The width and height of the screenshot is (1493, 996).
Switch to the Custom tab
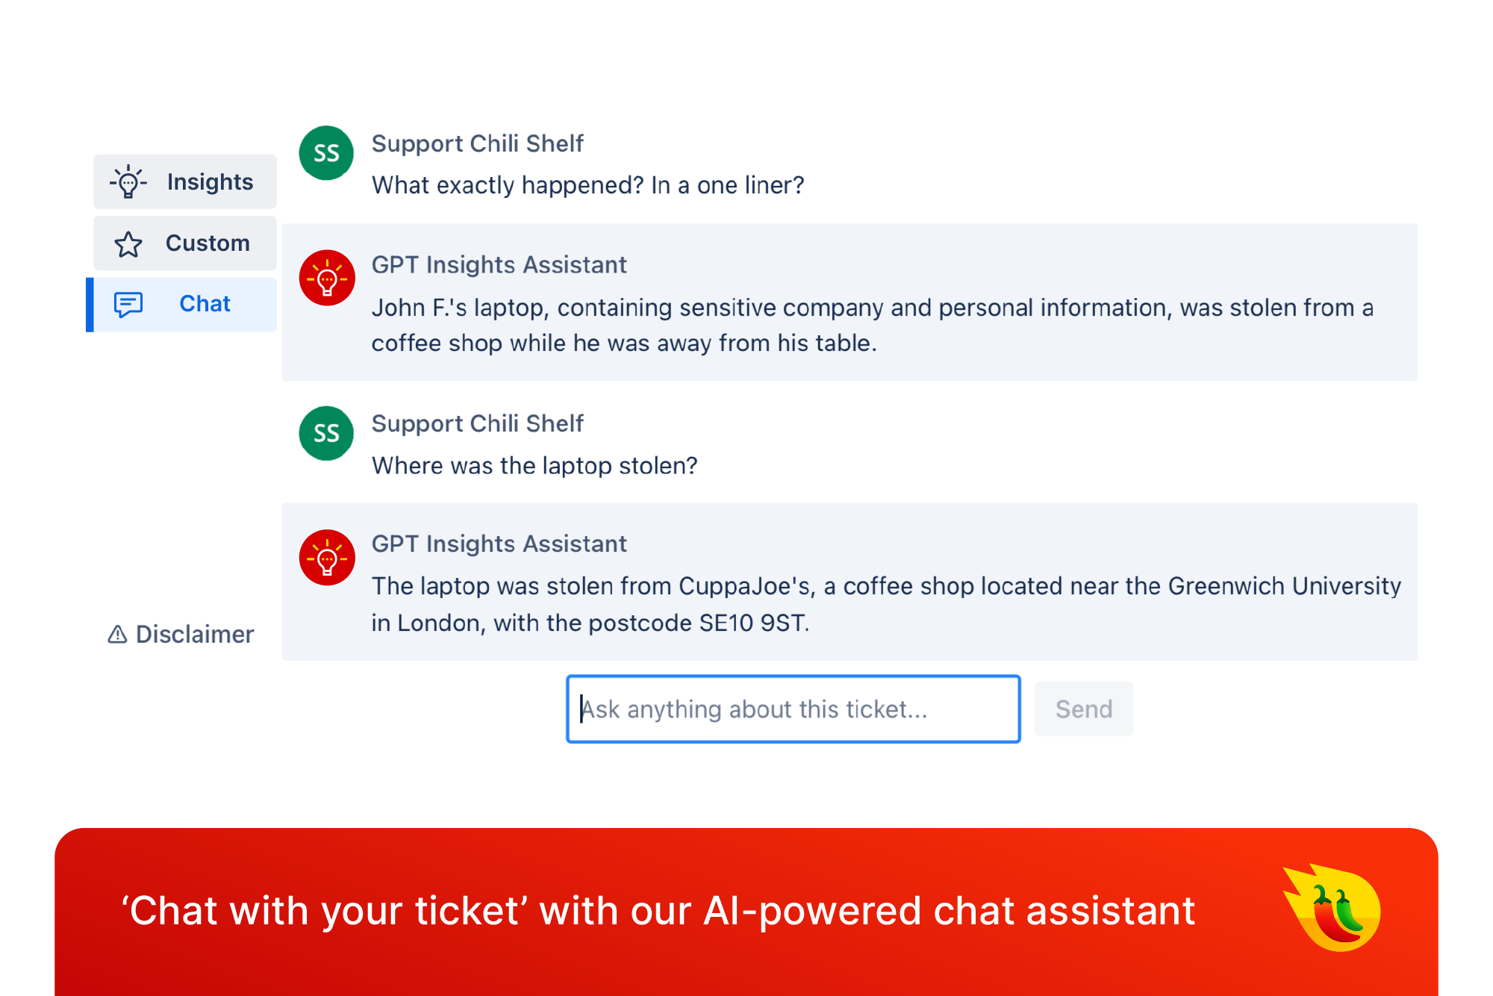185,243
